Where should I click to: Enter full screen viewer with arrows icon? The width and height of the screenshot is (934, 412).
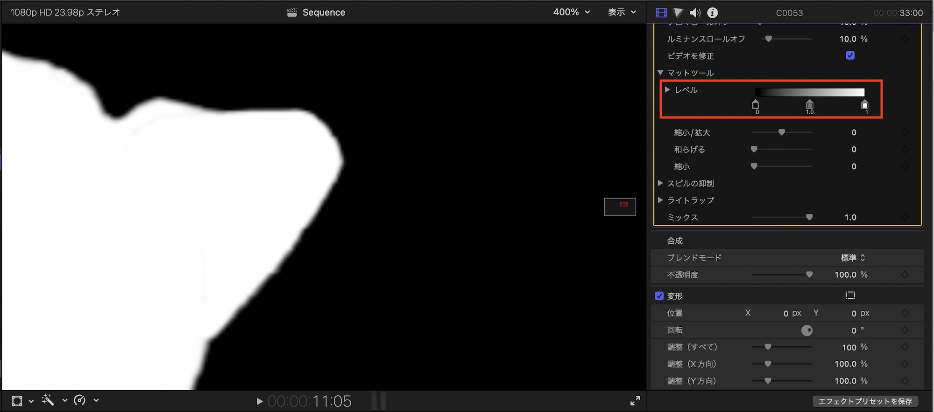coord(635,400)
